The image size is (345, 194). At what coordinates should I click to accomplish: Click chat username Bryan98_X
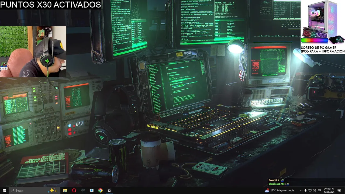pyautogui.click(x=274, y=180)
